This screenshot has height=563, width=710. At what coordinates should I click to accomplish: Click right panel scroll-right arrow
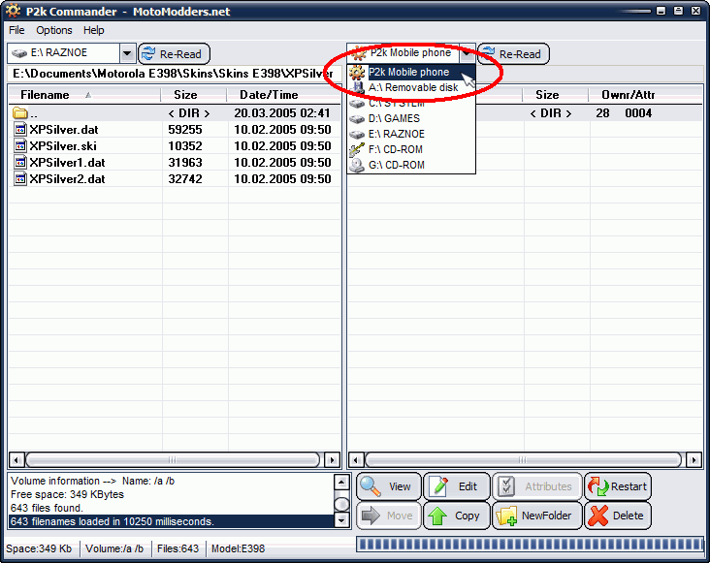[x=694, y=460]
